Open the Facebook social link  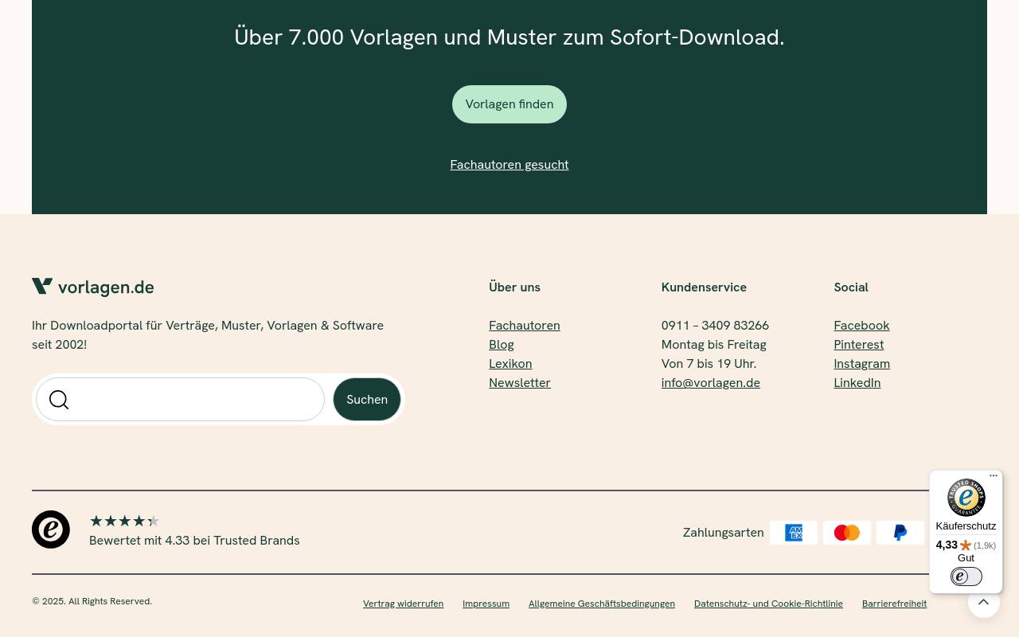861,326
